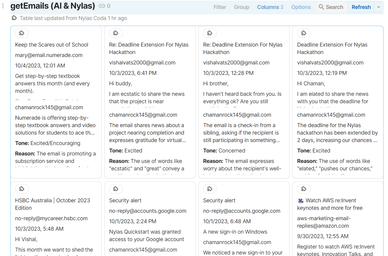Click 'A new sign-in on Windows' text
The height and width of the screenshot is (256, 388).
click(235, 232)
